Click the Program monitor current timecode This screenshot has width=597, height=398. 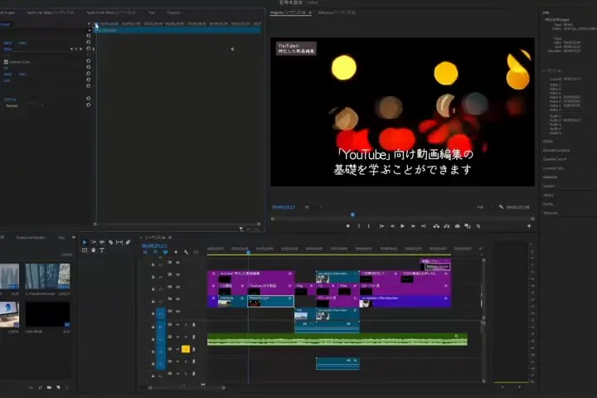point(284,207)
